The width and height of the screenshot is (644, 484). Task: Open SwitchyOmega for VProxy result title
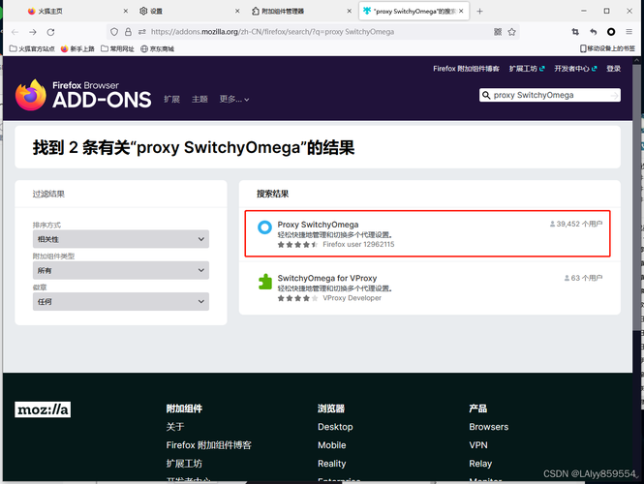[x=327, y=278]
